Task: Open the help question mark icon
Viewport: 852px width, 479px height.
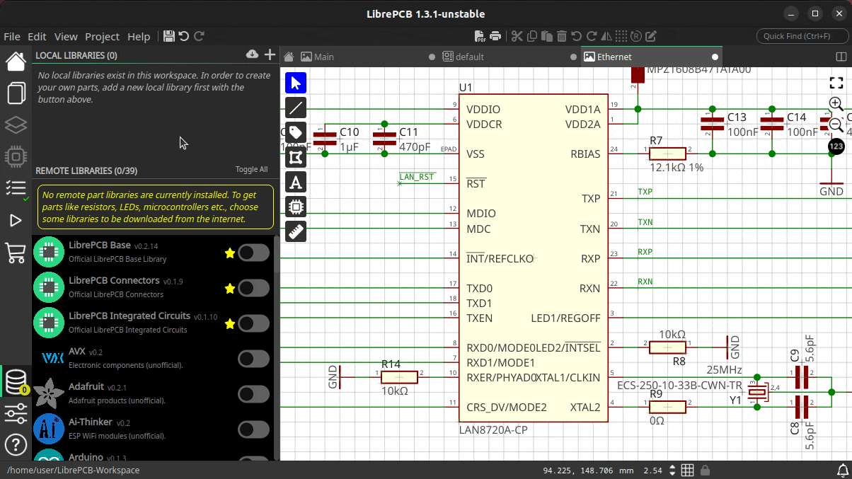Action: click(16, 444)
